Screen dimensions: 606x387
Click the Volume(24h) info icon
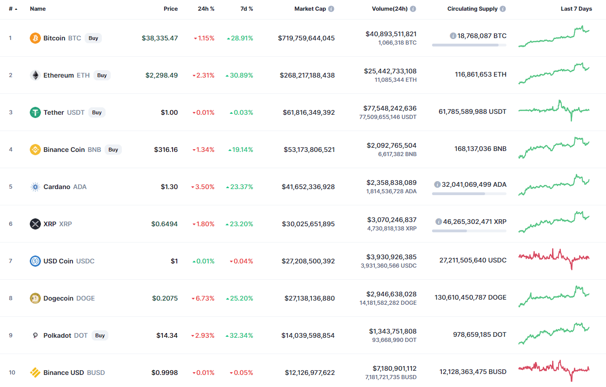(413, 9)
